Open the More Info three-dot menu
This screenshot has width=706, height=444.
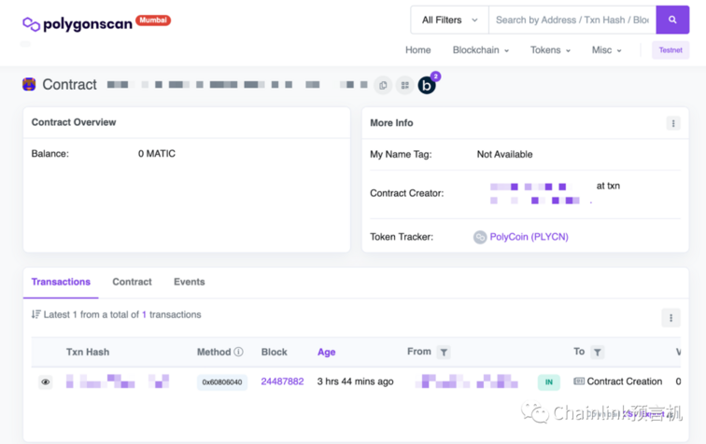673,123
